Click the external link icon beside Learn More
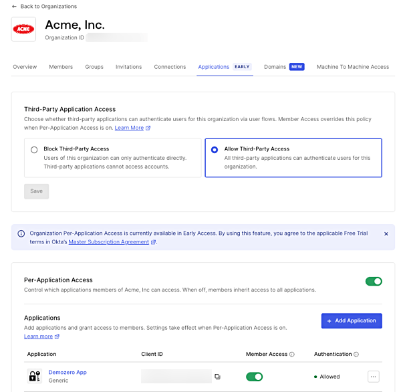 (x=148, y=128)
